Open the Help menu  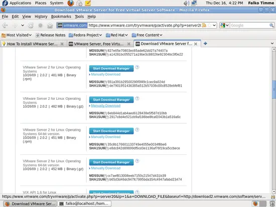tap(92, 17)
